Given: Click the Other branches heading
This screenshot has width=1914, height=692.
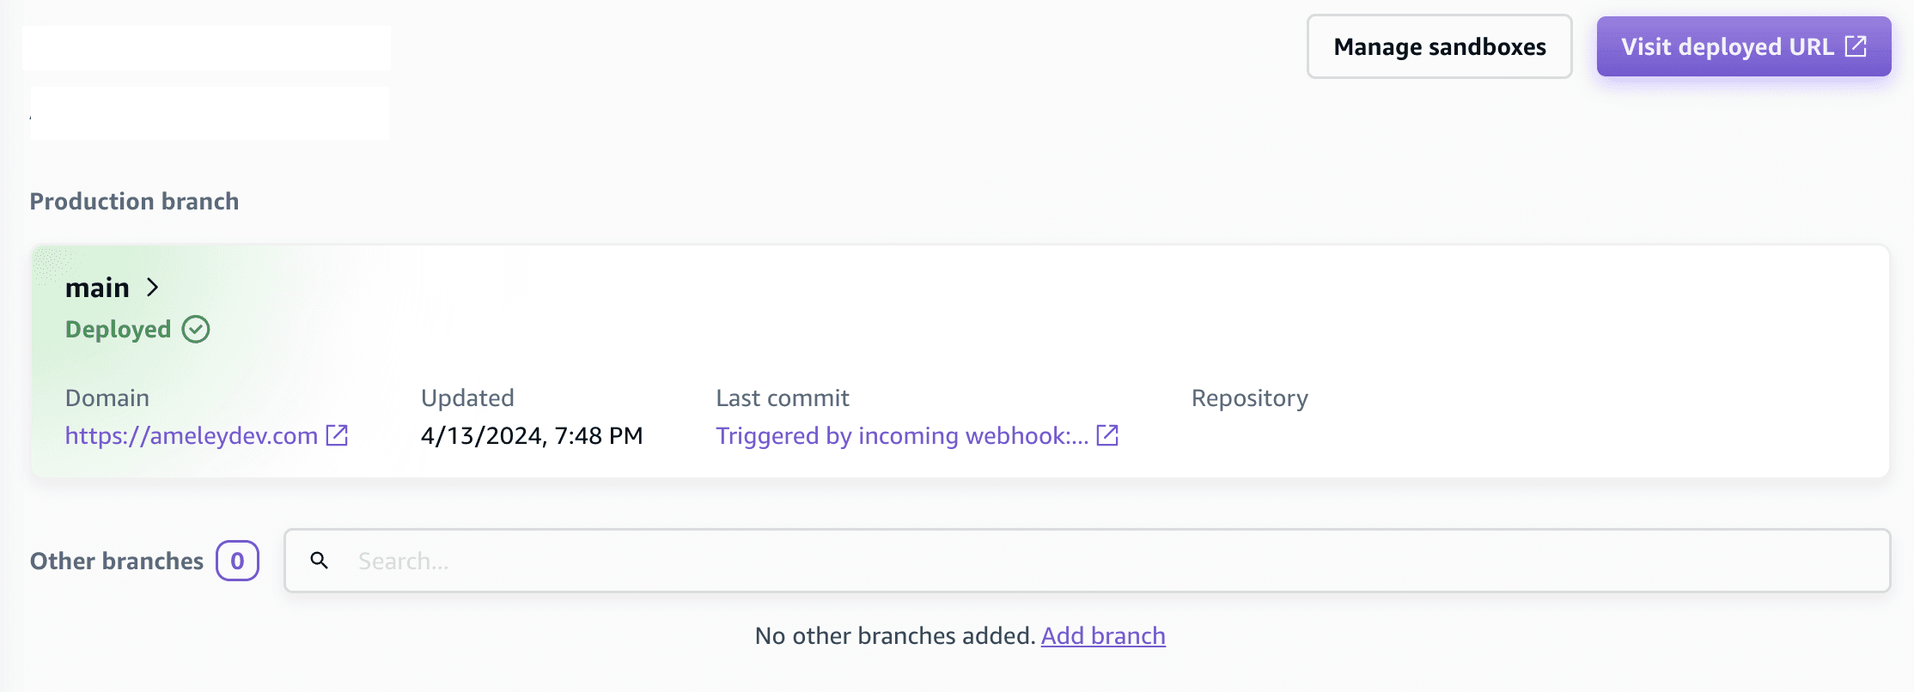Looking at the screenshot, I should [117, 561].
